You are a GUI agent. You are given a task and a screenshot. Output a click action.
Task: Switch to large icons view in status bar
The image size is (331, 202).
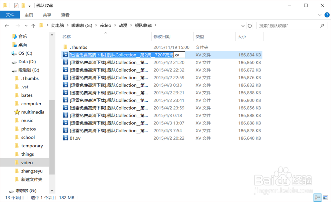click(x=325, y=198)
